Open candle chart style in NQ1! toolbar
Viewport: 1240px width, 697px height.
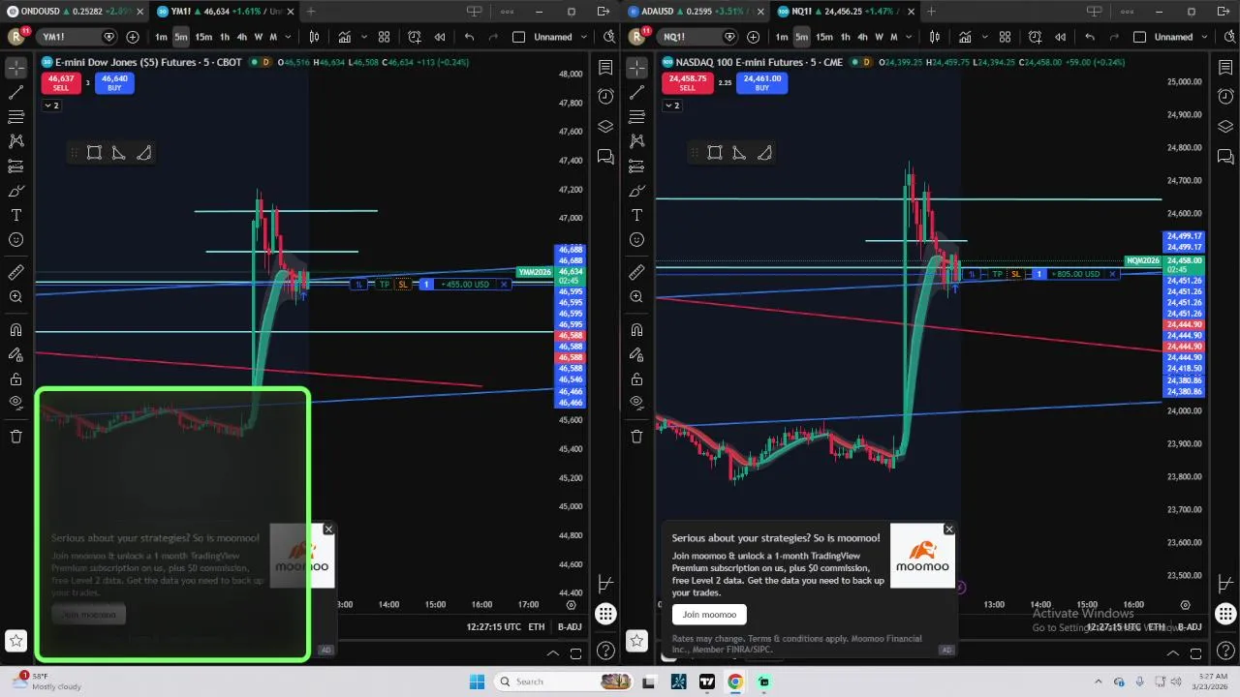coord(935,37)
